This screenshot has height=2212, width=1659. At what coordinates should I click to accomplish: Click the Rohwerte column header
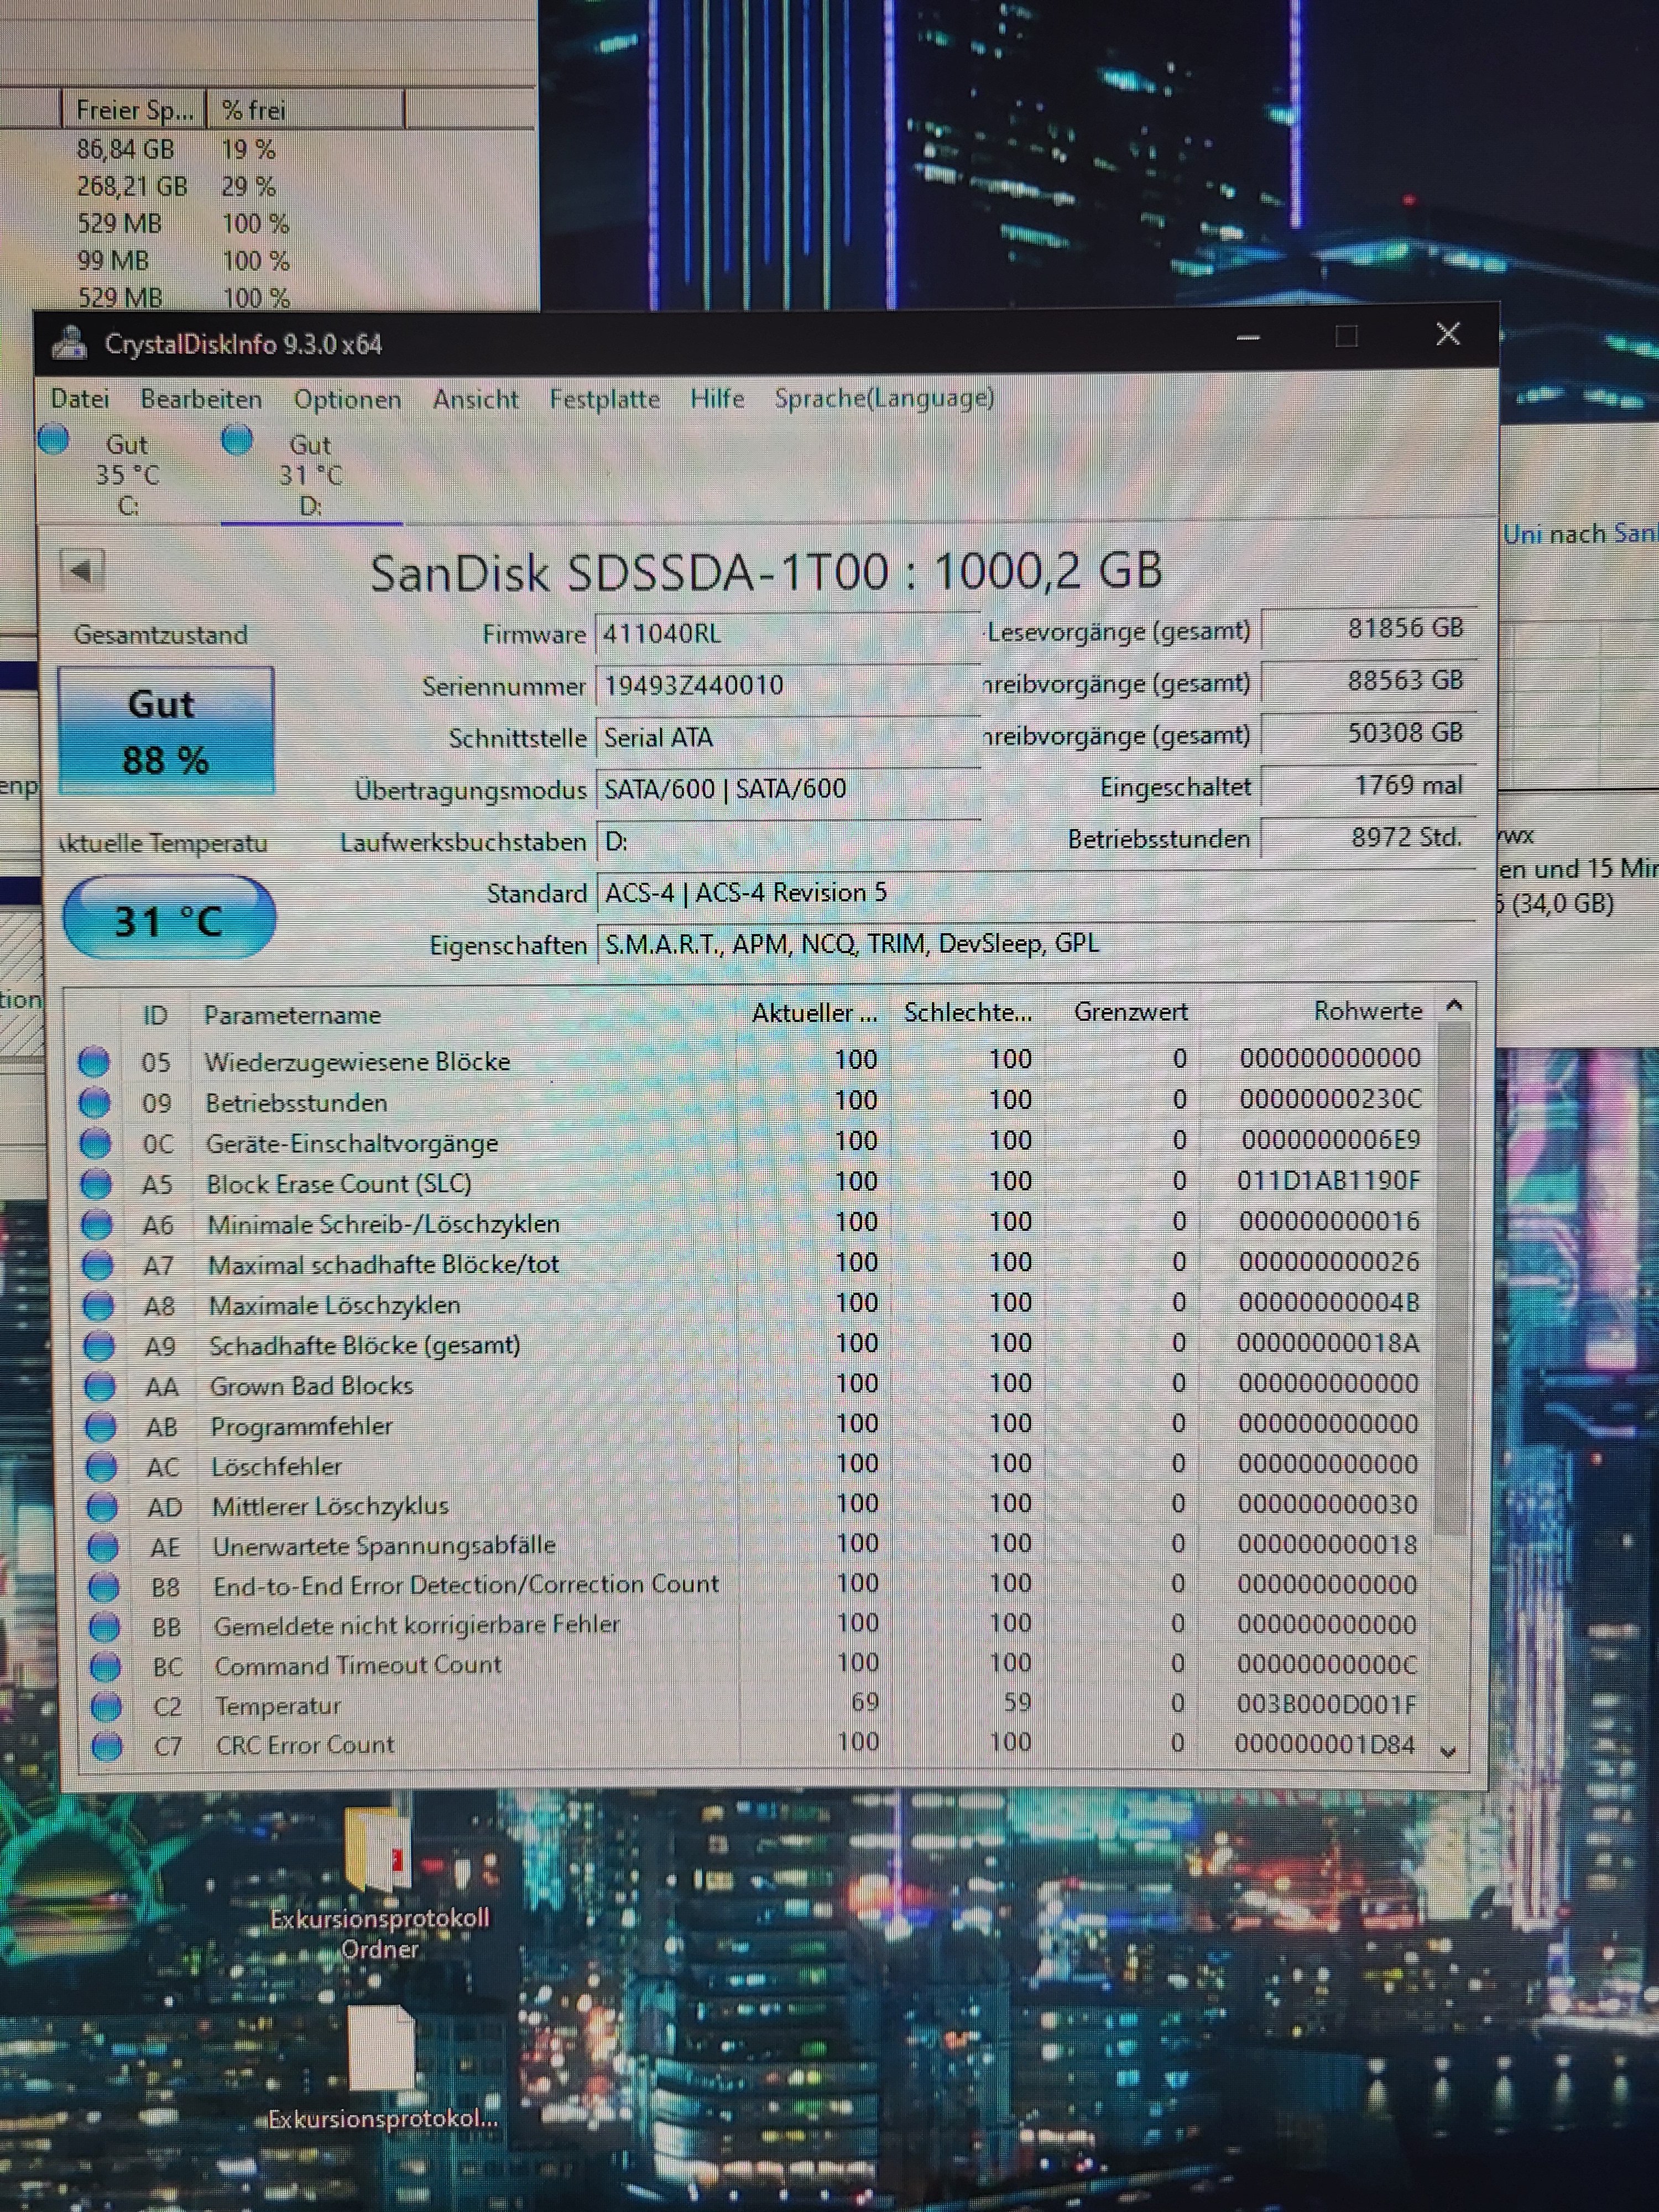pyautogui.click(x=1367, y=1011)
